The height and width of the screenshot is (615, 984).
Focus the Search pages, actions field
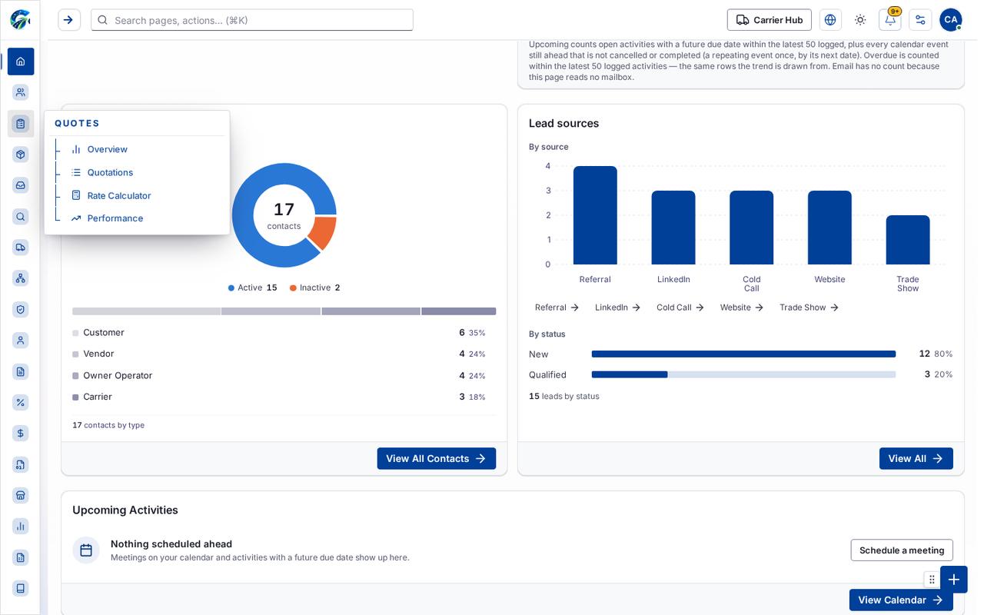(252, 20)
